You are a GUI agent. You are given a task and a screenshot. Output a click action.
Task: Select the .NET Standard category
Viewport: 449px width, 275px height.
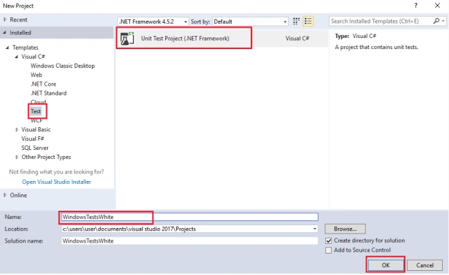pos(48,93)
